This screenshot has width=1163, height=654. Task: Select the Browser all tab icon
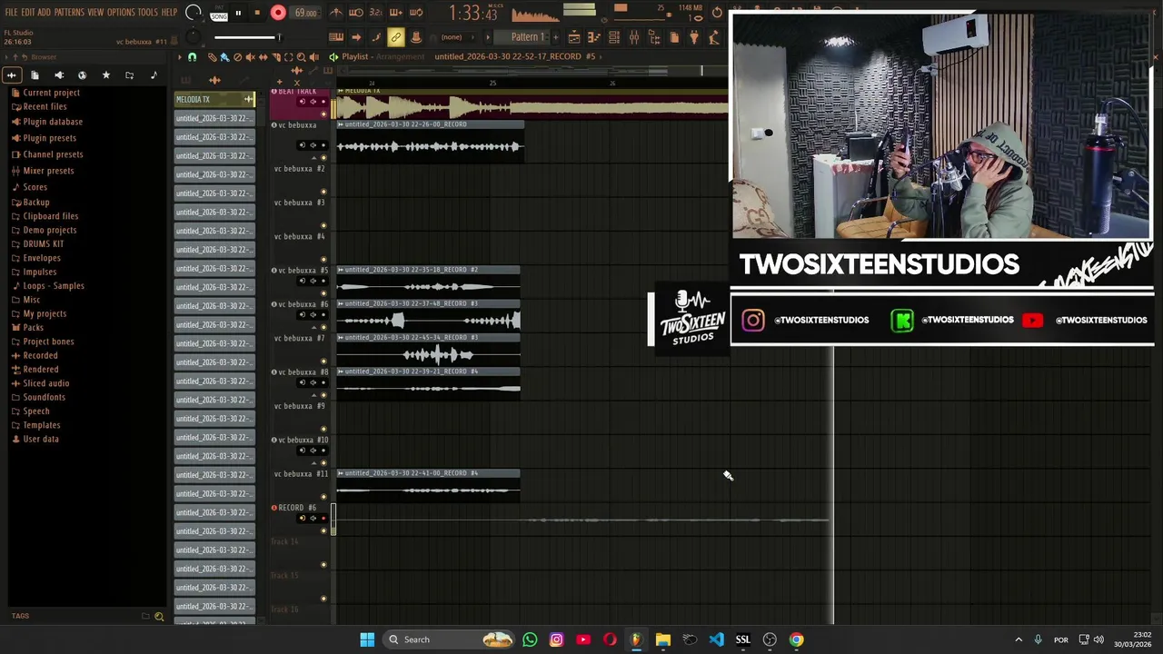[12, 75]
